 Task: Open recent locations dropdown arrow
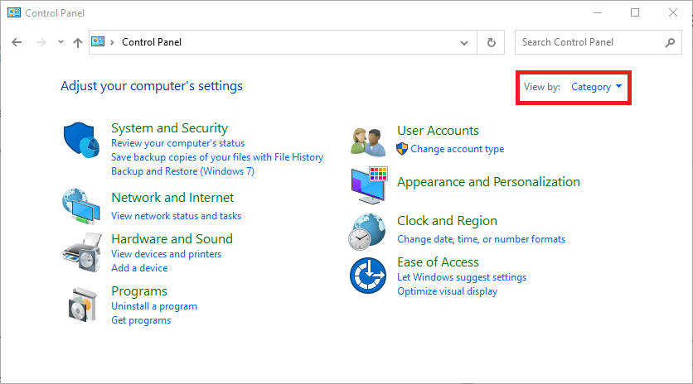click(x=61, y=42)
